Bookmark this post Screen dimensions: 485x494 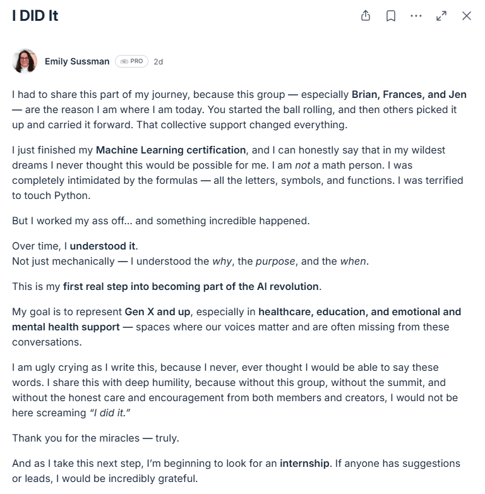coord(391,16)
